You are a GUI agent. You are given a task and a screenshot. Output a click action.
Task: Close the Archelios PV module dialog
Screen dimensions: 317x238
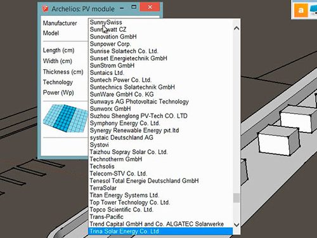click(x=150, y=7)
